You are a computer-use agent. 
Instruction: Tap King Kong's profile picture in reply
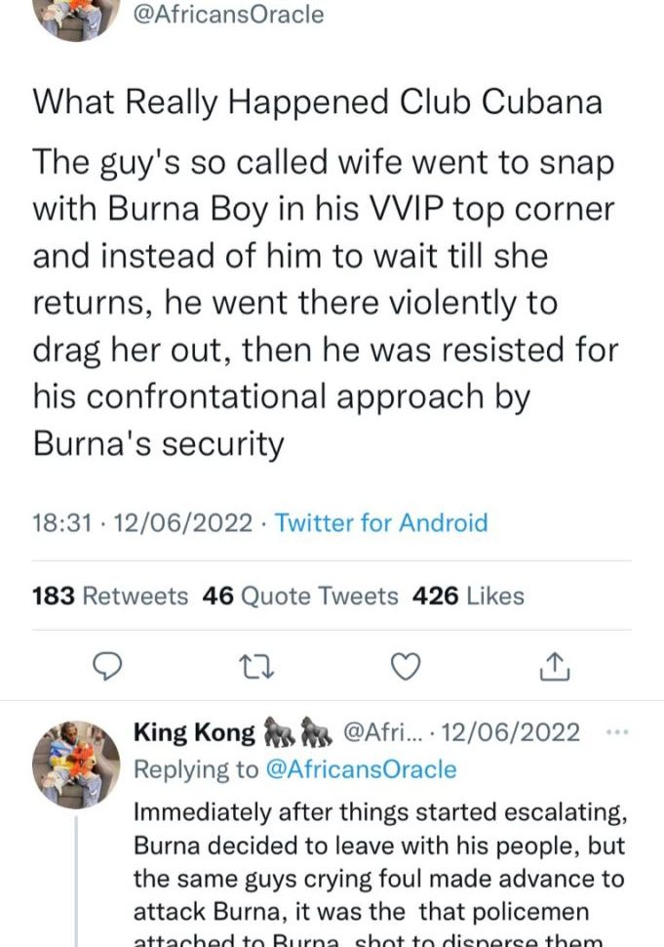click(x=76, y=764)
